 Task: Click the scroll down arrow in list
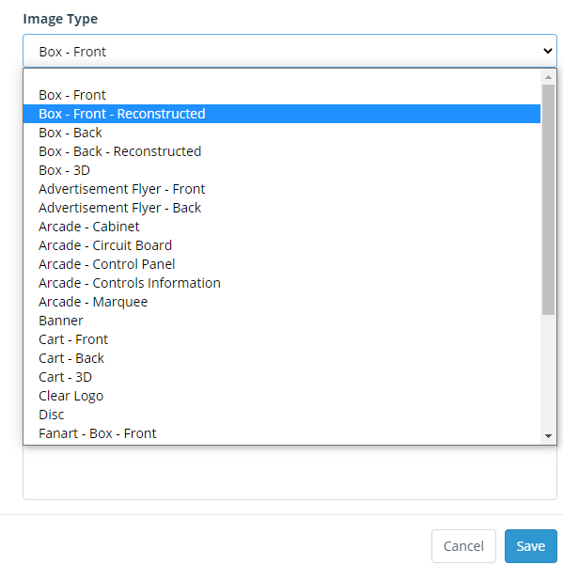tap(548, 436)
